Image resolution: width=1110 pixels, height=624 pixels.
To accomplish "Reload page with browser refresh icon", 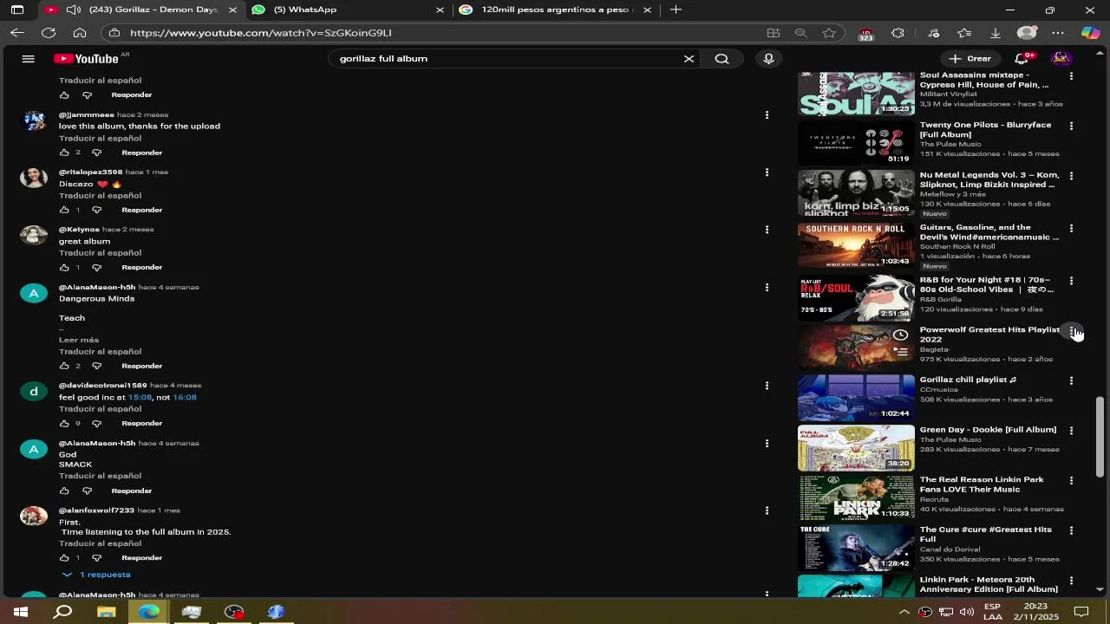I will [49, 33].
